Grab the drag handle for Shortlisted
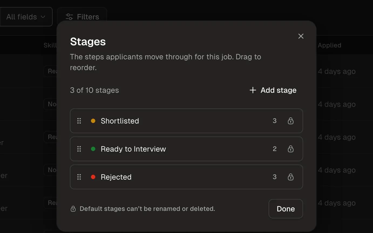This screenshot has height=233, width=373. click(x=79, y=121)
